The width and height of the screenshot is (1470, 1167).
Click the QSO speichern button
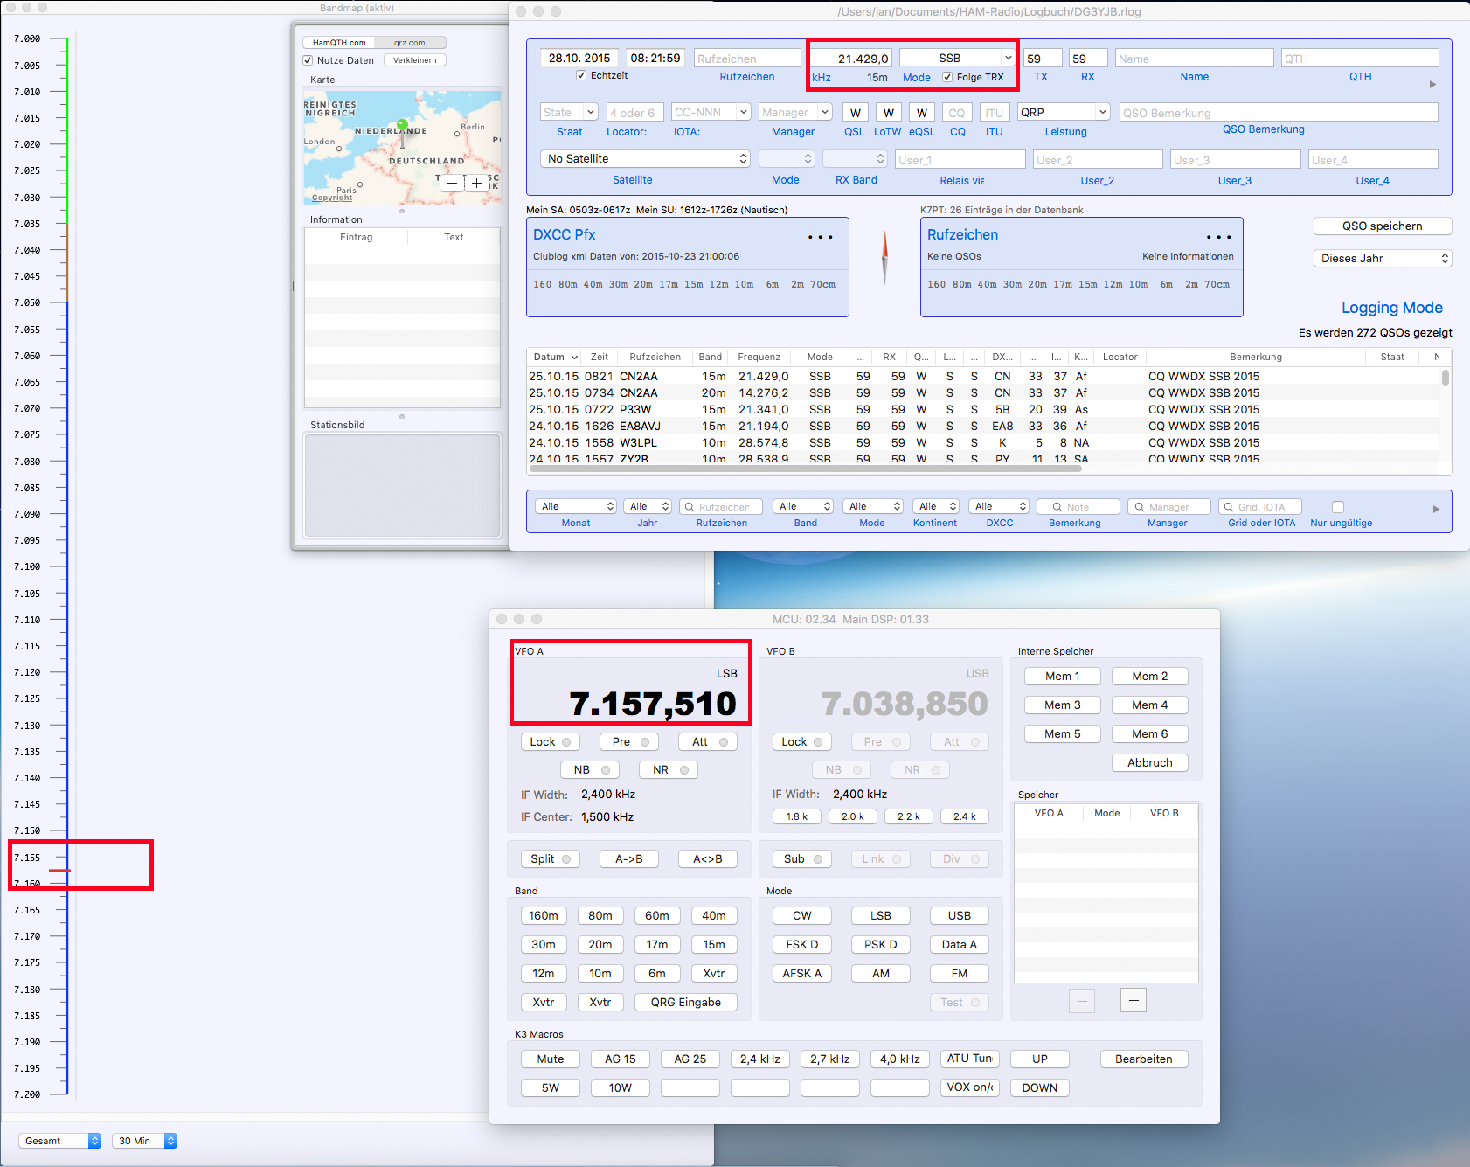point(1382,226)
